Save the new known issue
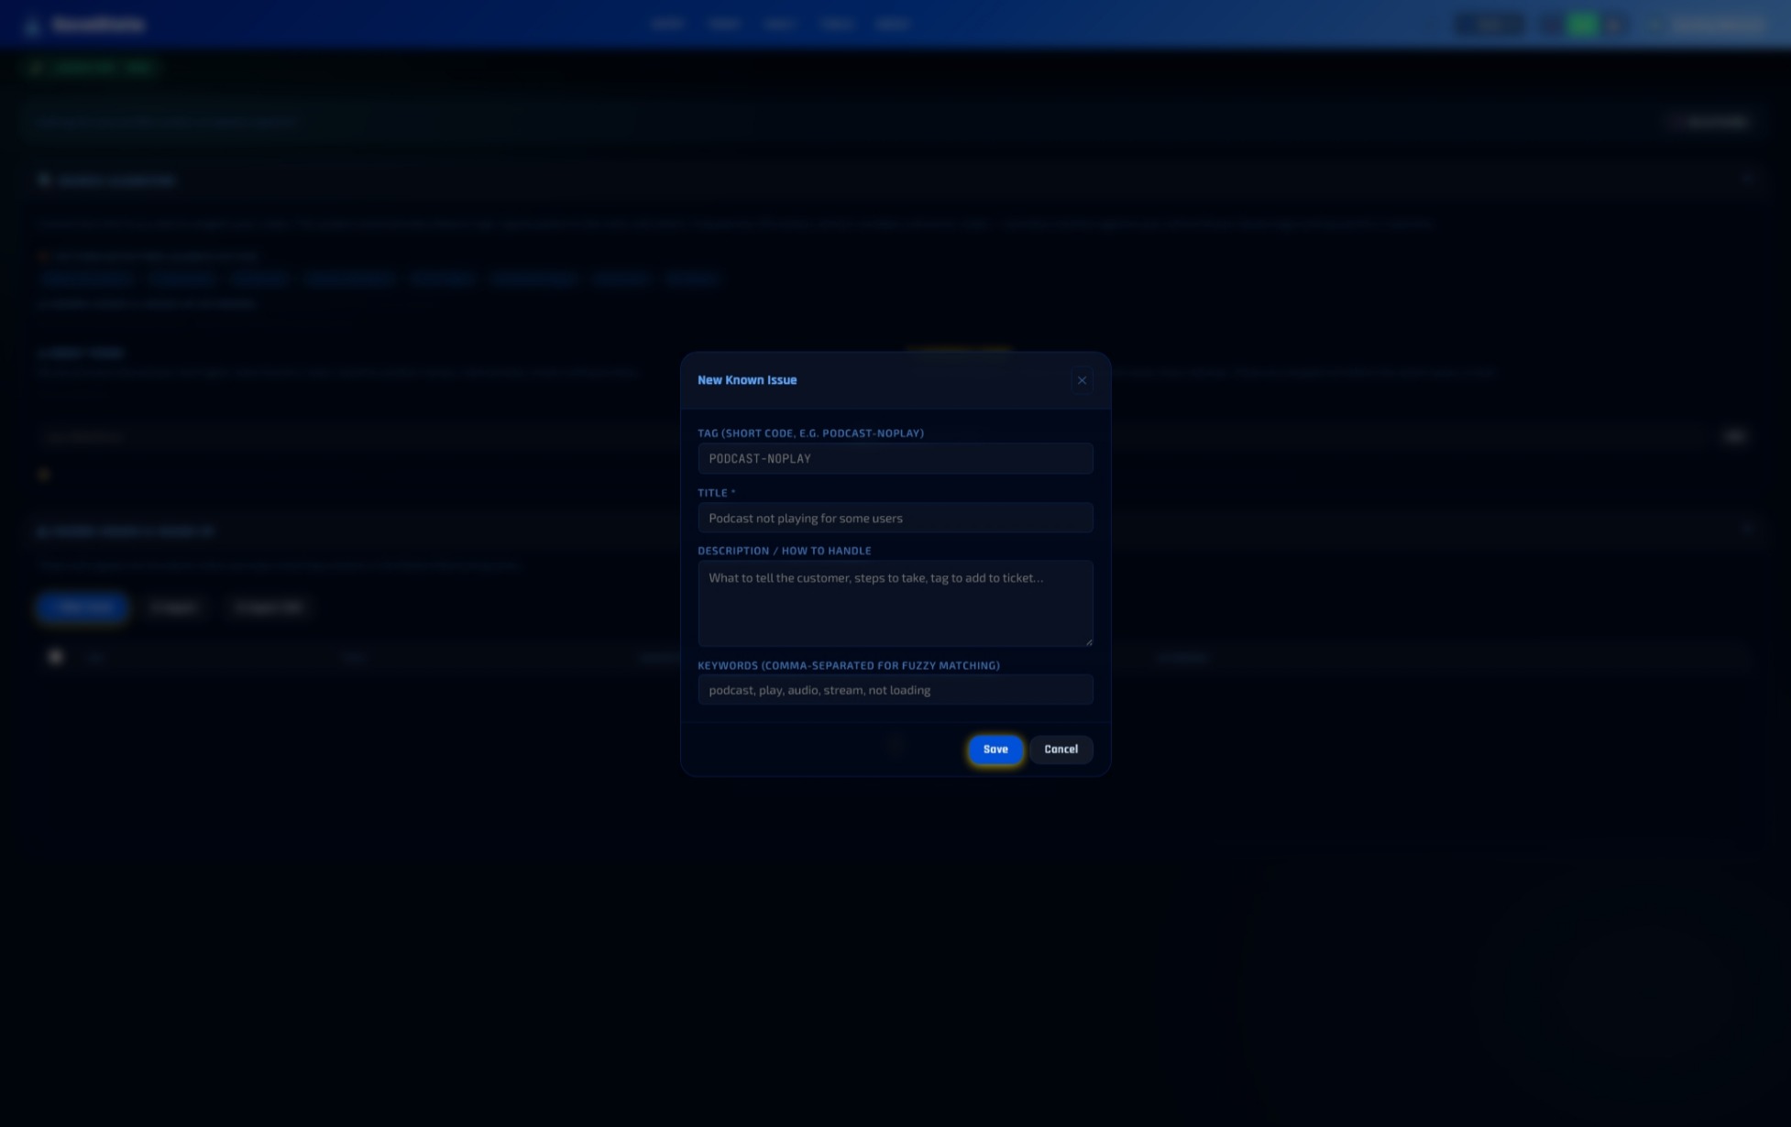Image resolution: width=1791 pixels, height=1127 pixels. (994, 750)
